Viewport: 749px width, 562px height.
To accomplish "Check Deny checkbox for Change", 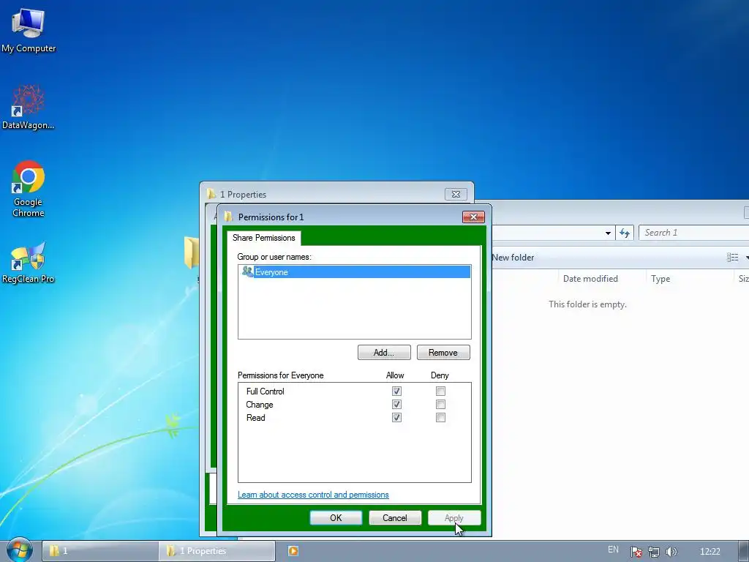I will (x=440, y=404).
